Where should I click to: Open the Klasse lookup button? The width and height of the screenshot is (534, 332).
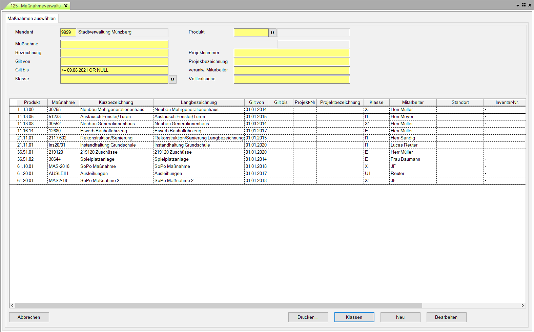click(x=172, y=79)
